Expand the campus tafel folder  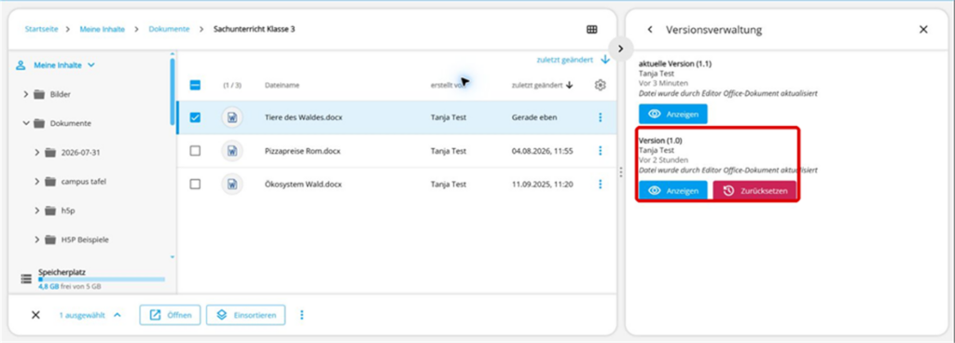[x=37, y=181]
